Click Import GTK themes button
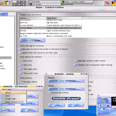The image size is (116, 116). click(x=32, y=40)
